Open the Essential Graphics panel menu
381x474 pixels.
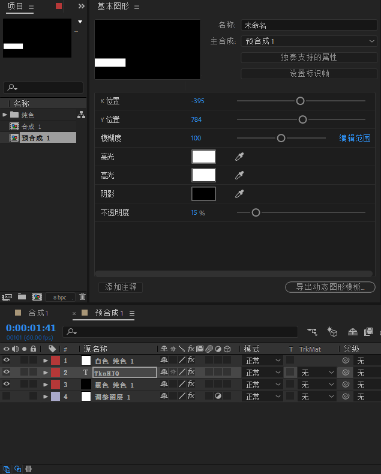(137, 7)
